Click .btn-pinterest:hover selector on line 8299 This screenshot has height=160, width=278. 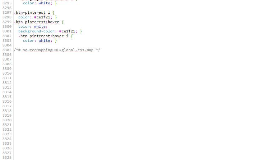[36, 22]
